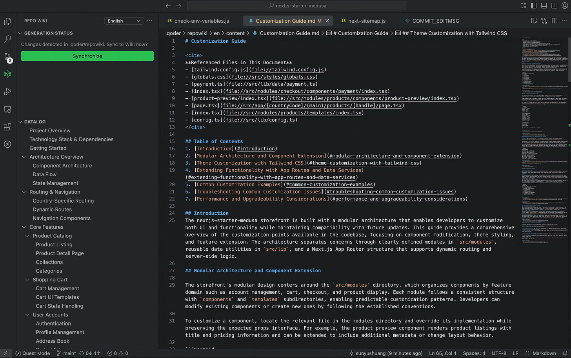Synchronize git changes 0↓ 1↑ in status bar

89,353
